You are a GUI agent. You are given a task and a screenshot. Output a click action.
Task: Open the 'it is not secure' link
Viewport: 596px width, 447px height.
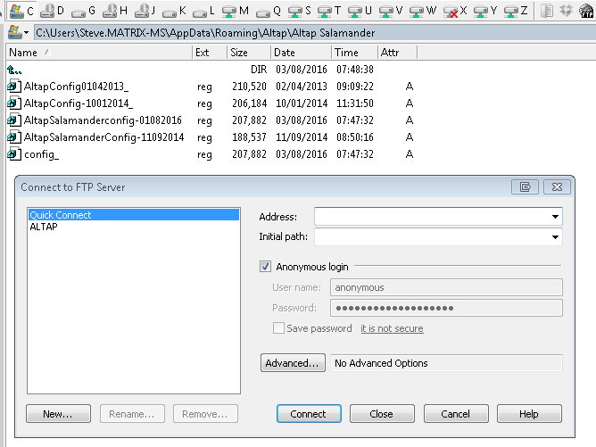[x=392, y=328]
